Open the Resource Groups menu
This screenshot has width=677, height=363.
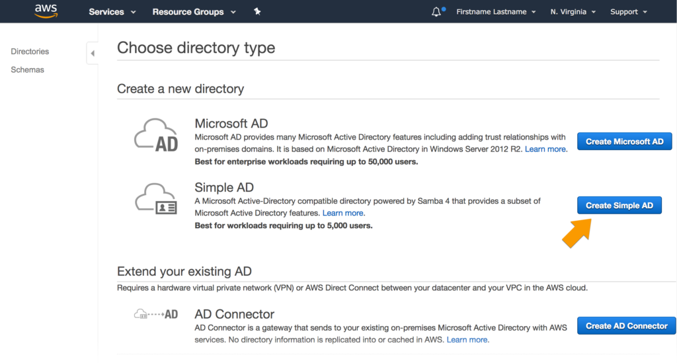[x=194, y=12]
